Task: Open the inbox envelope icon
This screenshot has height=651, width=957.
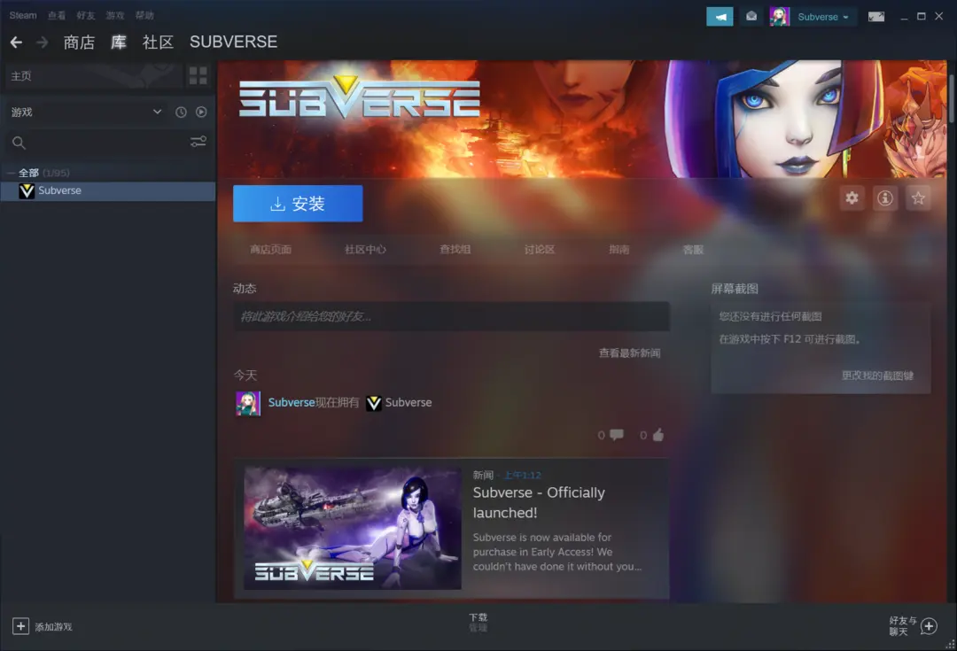Action: [x=751, y=17]
